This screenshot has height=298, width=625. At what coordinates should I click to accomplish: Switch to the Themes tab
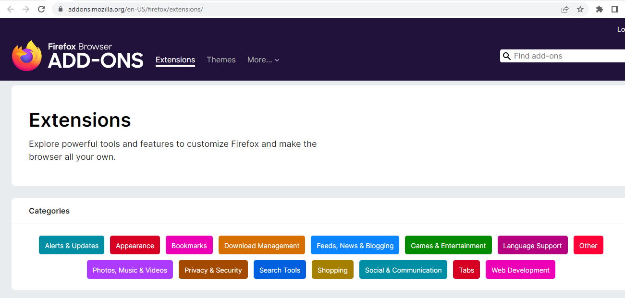(221, 60)
